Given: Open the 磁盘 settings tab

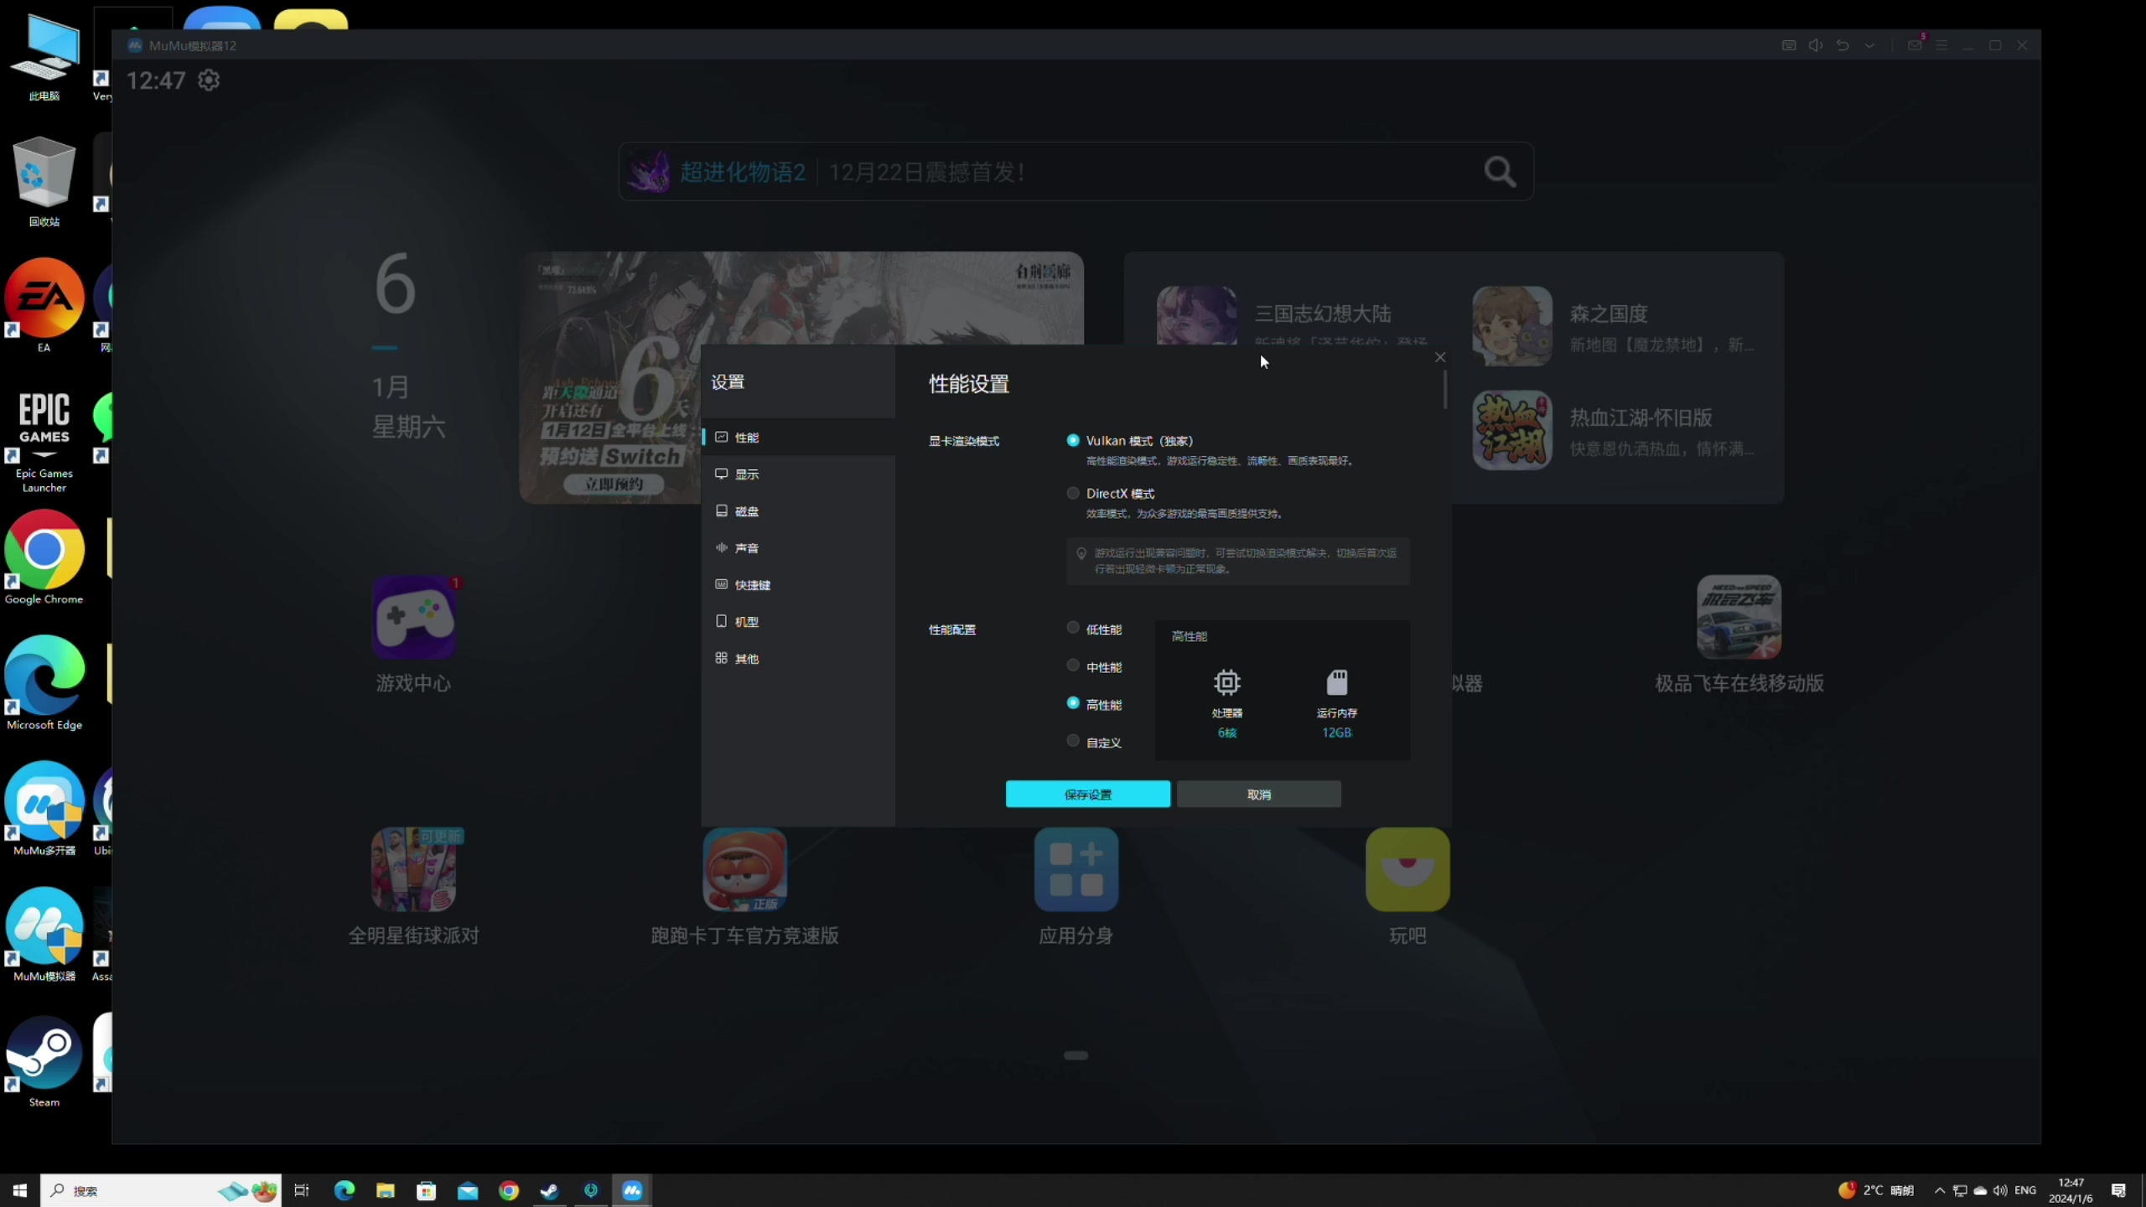Looking at the screenshot, I should pyautogui.click(x=798, y=511).
